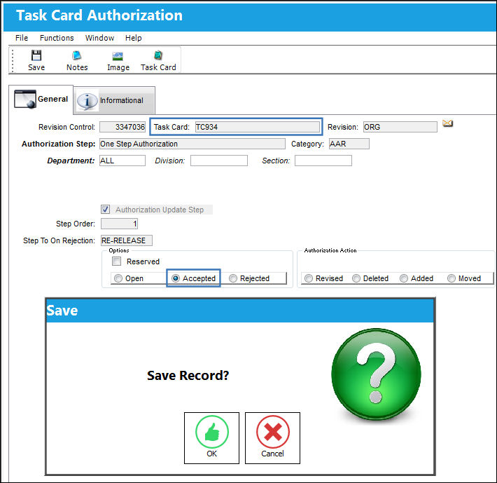Image resolution: width=497 pixels, height=483 pixels.
Task: Open the File menu
Action: coord(22,38)
